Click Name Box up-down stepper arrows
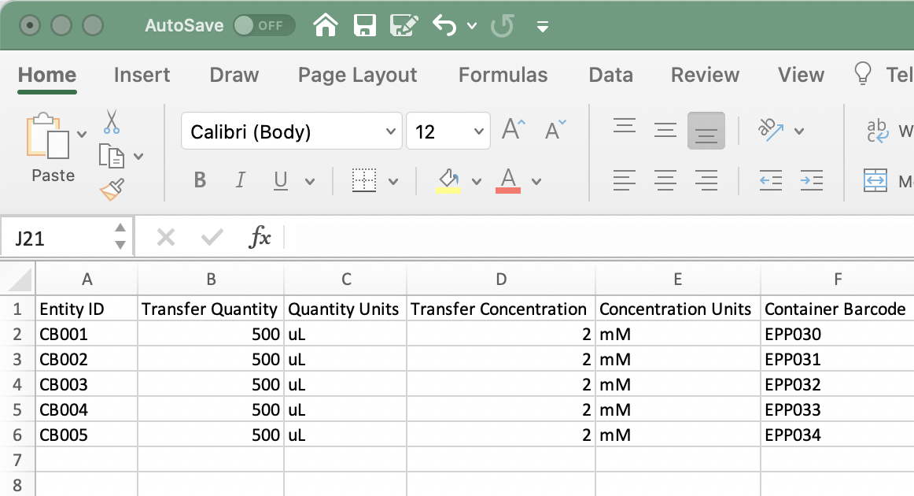 pos(120,236)
